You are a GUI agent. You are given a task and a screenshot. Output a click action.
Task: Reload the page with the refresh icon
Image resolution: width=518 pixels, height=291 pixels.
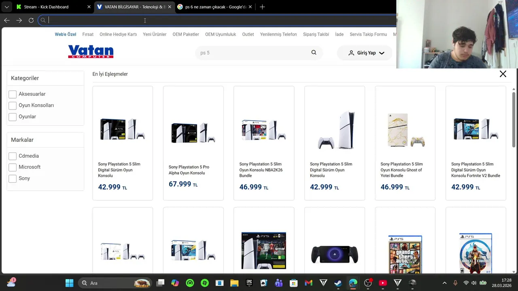point(31,20)
